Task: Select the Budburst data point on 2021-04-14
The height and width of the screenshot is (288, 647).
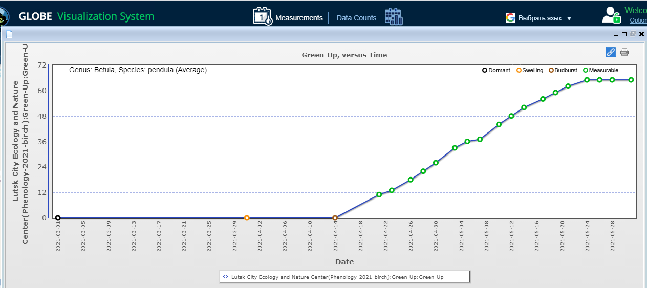Action: [x=335, y=218]
